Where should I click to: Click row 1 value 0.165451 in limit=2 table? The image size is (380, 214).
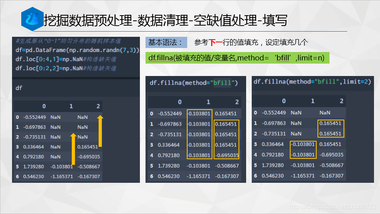[x=330, y=123]
